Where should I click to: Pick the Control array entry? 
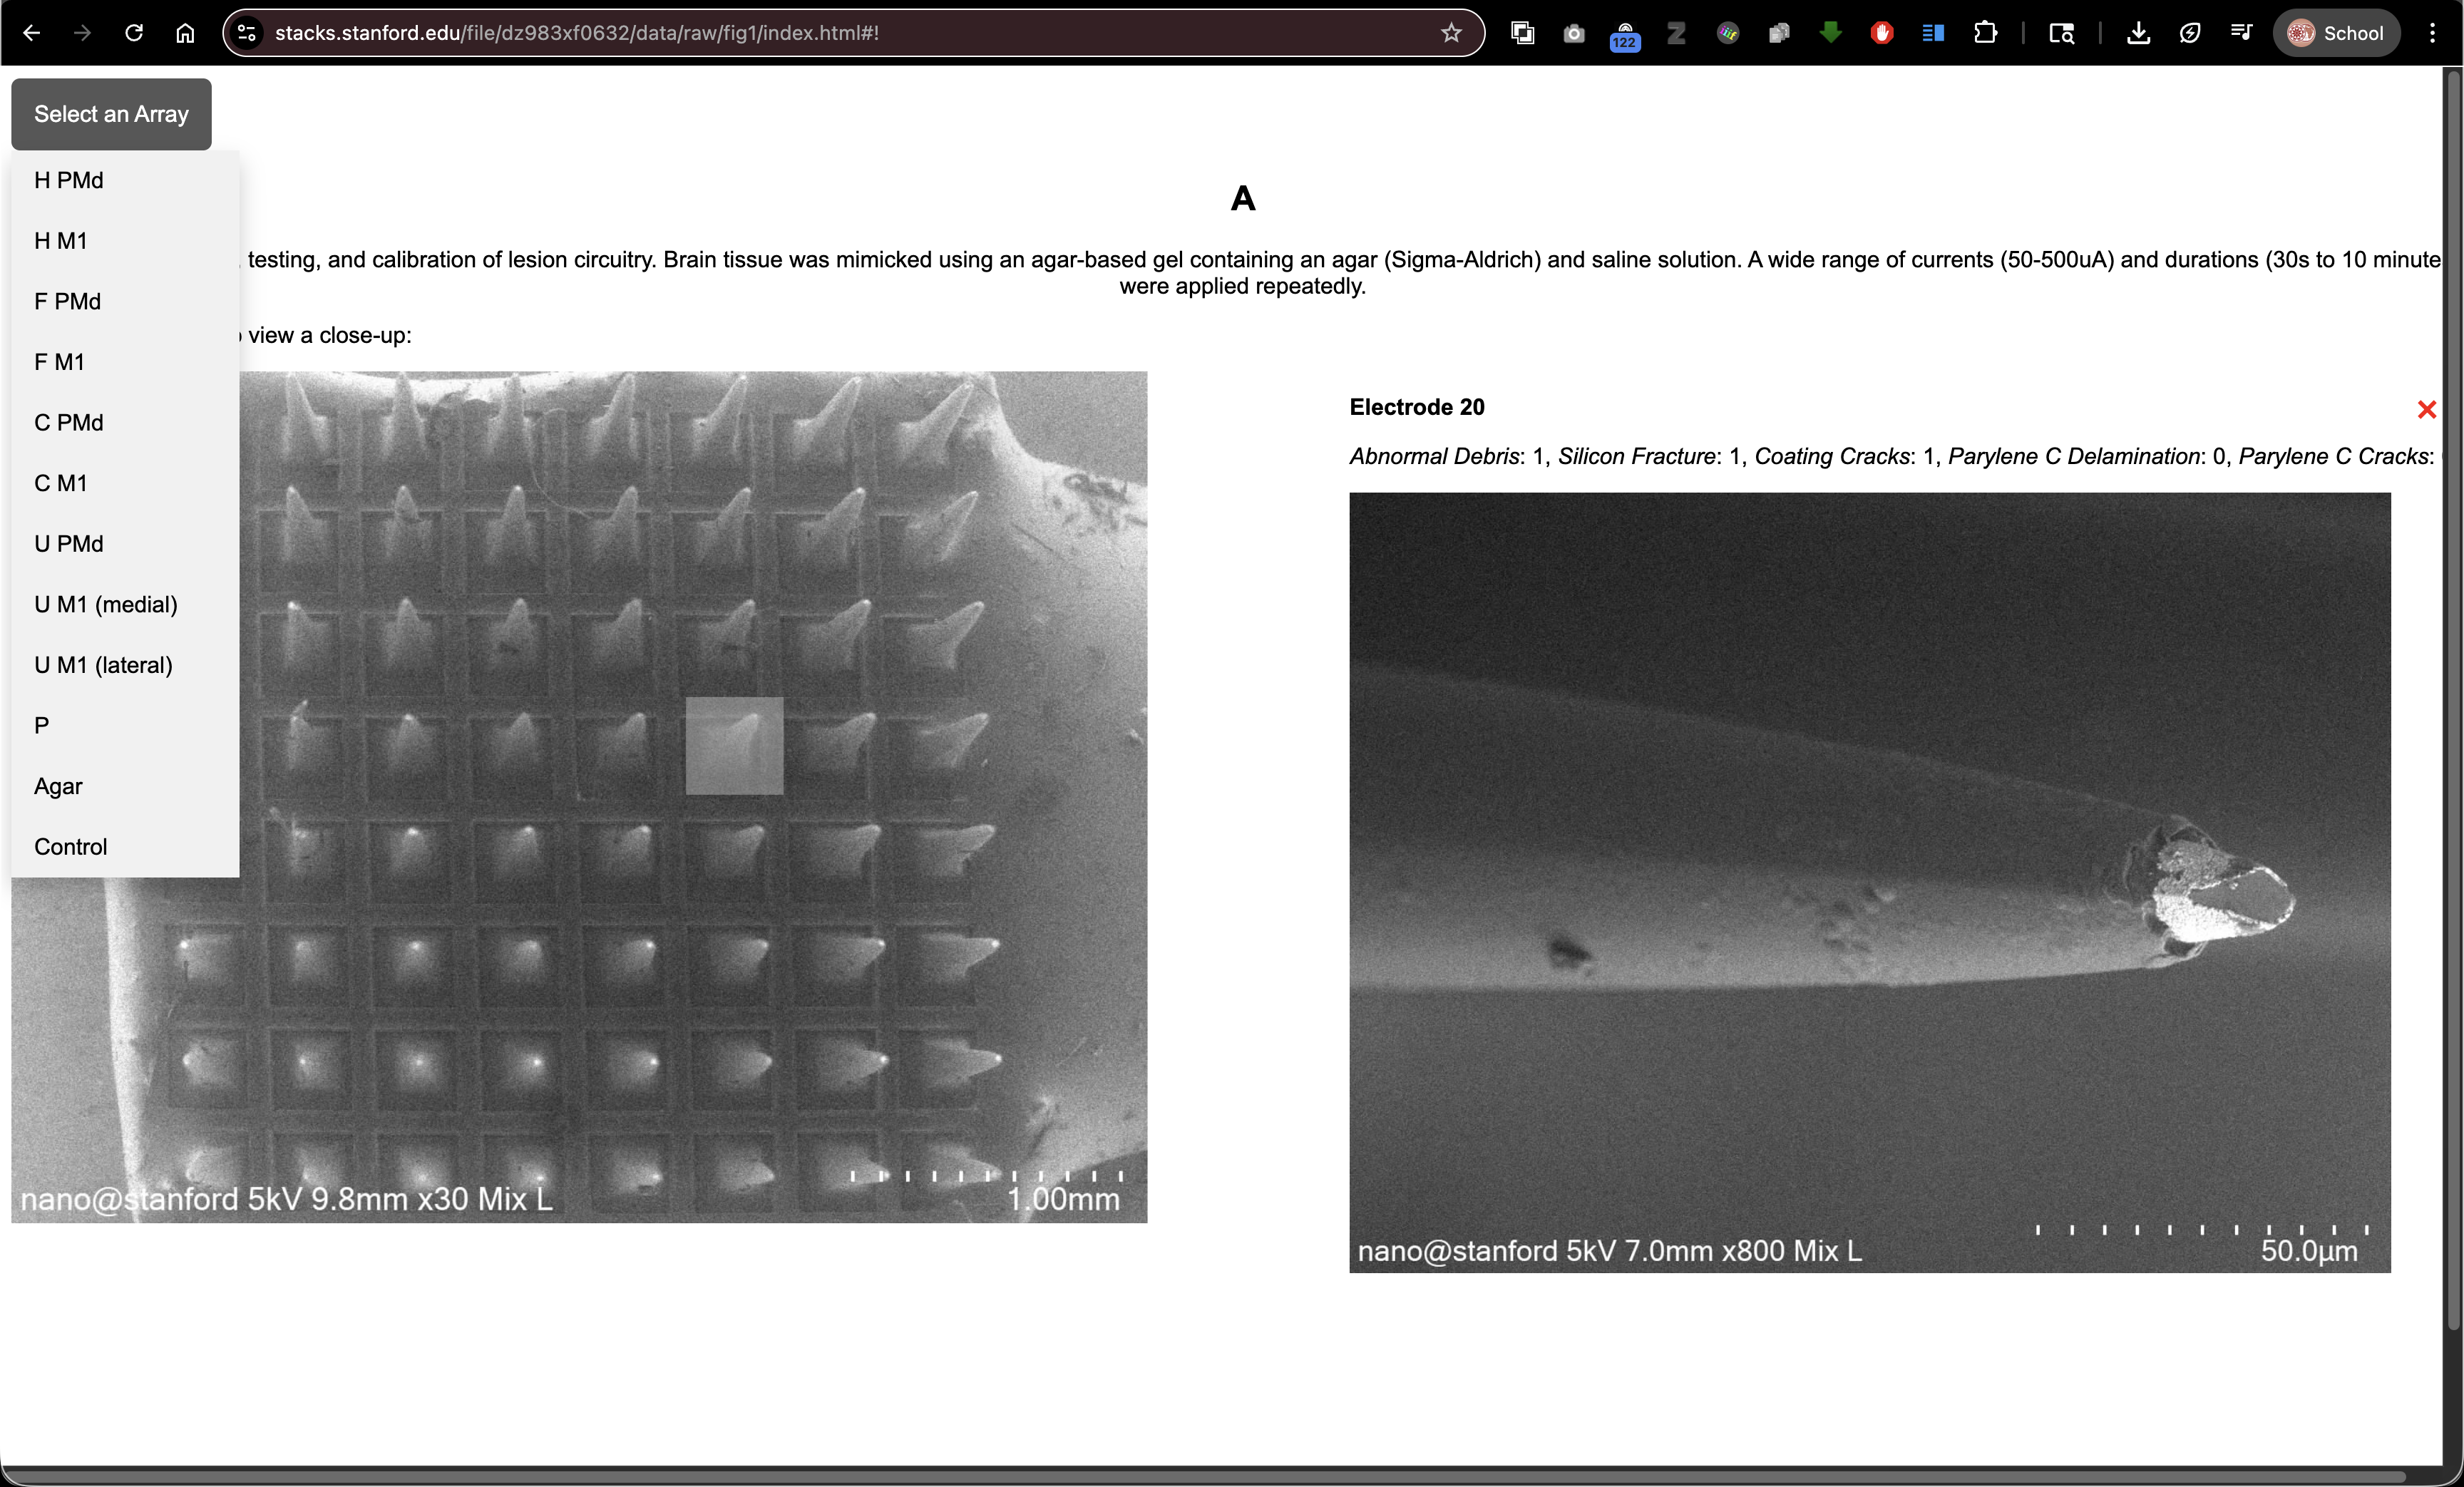coord(70,847)
